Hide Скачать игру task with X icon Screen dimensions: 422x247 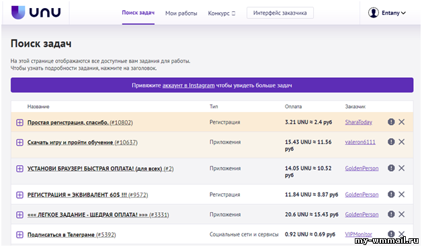(401, 142)
